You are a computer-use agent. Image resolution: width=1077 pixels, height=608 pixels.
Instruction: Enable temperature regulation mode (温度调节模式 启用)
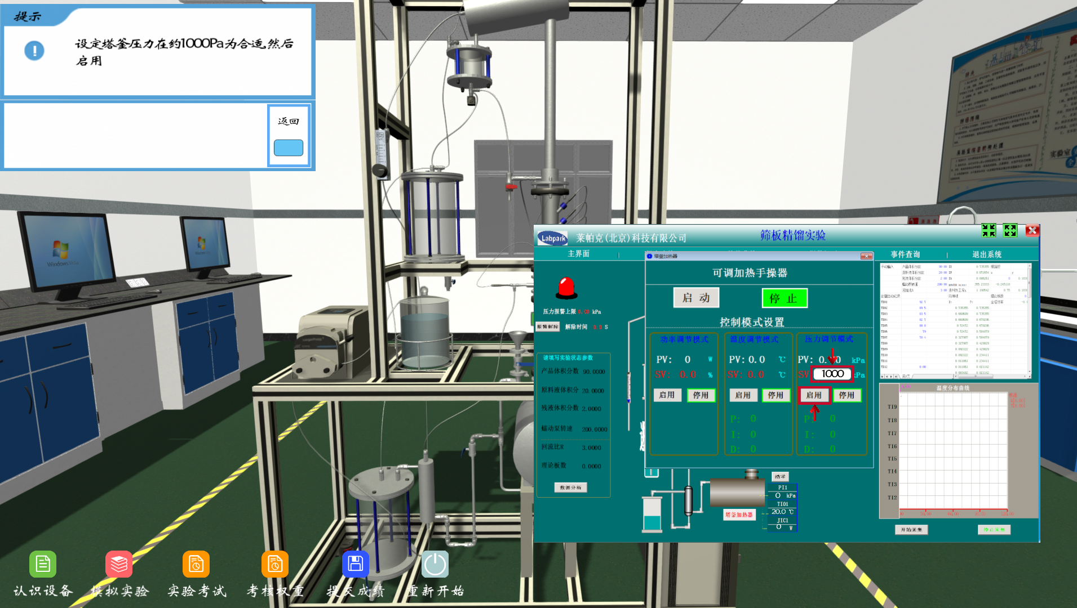[x=742, y=395]
